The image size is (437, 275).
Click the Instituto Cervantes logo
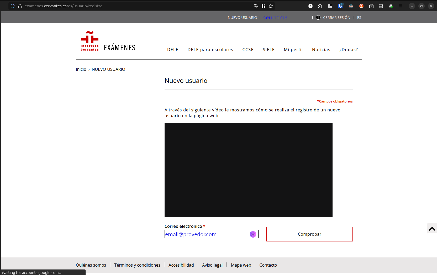click(x=89, y=41)
